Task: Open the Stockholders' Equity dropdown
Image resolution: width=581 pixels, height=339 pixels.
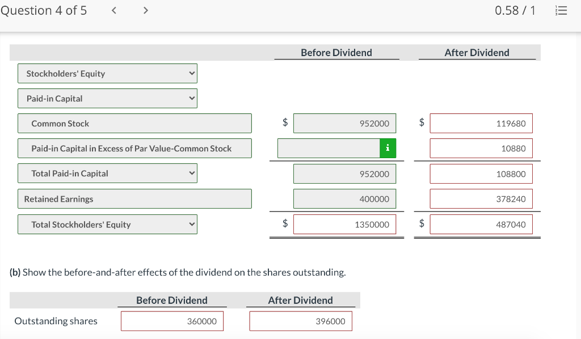Action: coord(107,73)
